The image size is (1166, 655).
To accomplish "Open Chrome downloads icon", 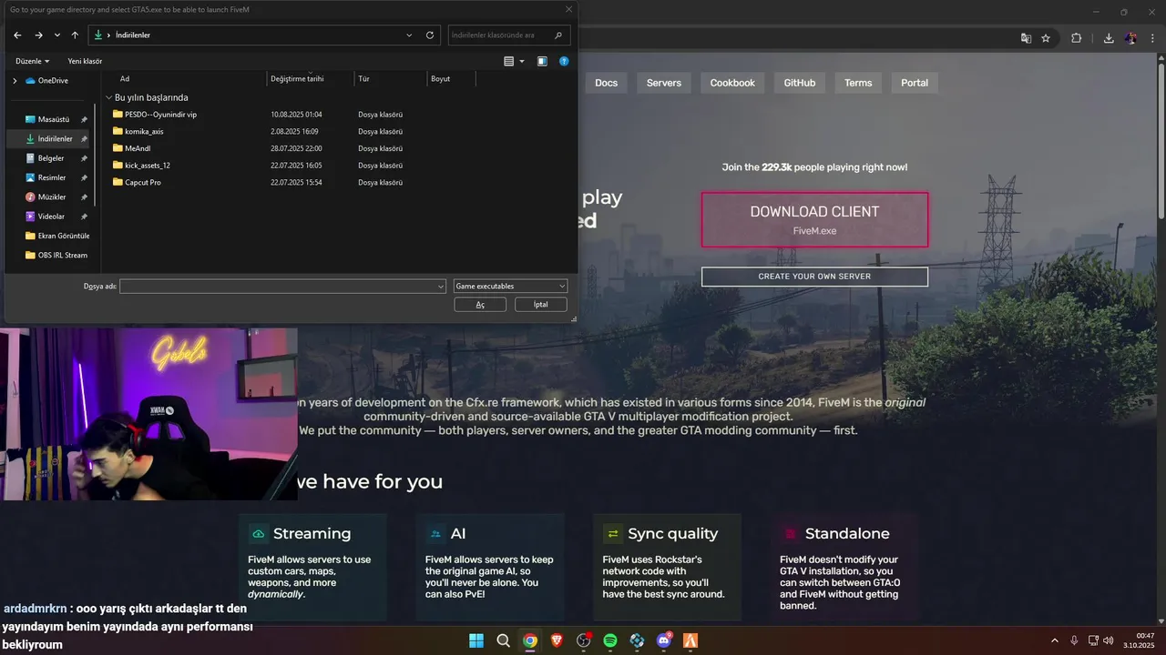I will [x=1109, y=38].
